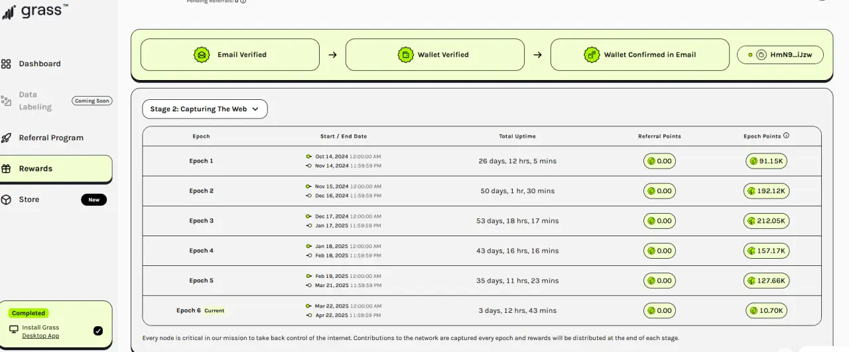Image resolution: width=849 pixels, height=352 pixels.
Task: Click the green Completed badge
Action: tap(29, 313)
